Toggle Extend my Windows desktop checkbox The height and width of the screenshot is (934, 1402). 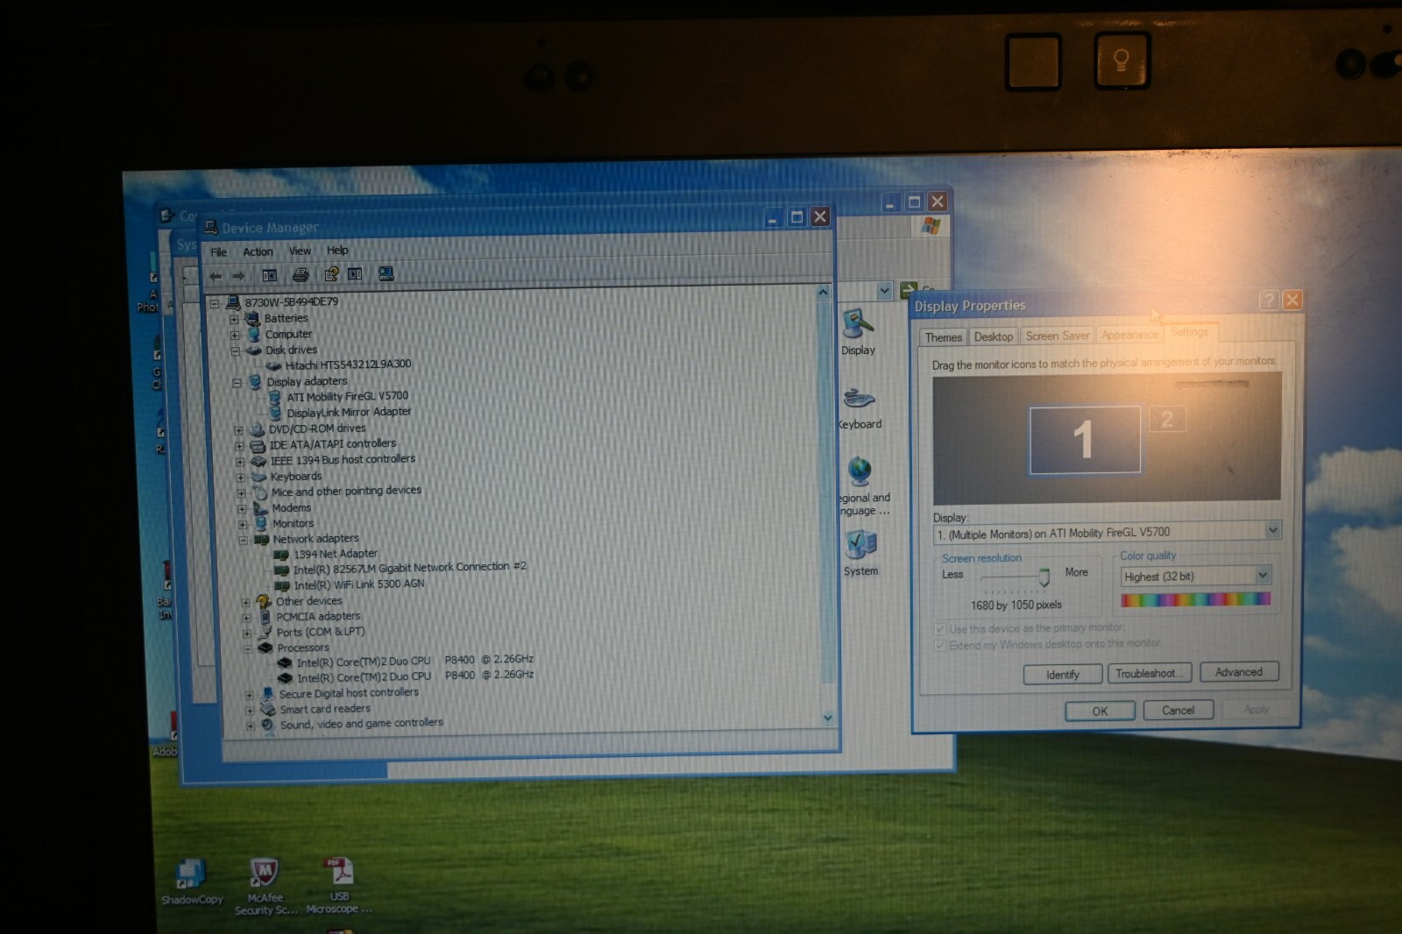coord(940,646)
